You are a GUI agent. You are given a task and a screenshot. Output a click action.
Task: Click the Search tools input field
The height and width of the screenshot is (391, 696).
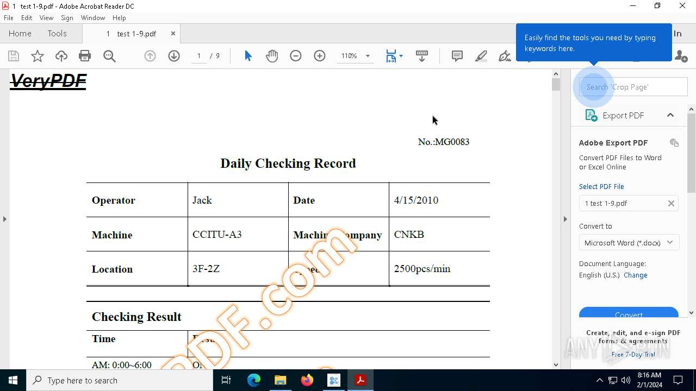tap(633, 87)
